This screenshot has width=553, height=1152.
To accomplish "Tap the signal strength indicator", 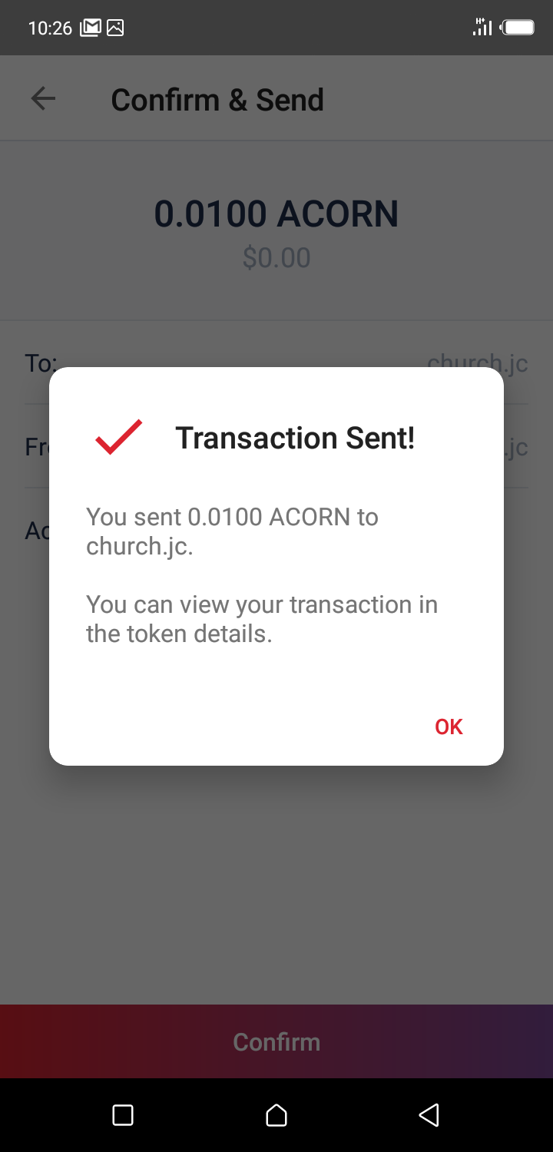I will [x=482, y=28].
